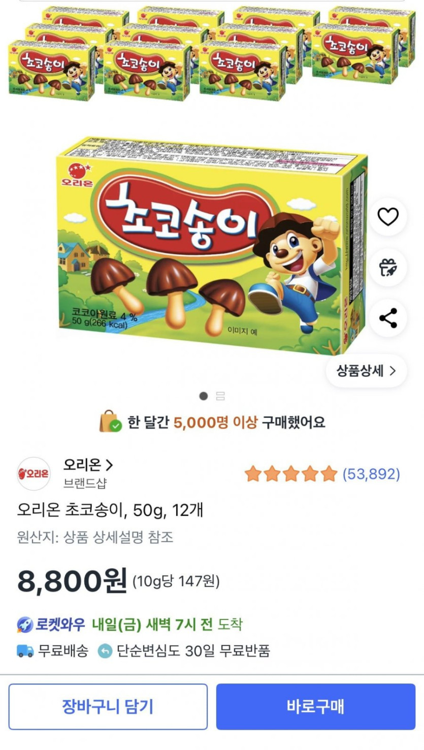Screen dimensions: 424x750
Task: Tap the return arrow icon next to 단순변심도
Action: 105,650
